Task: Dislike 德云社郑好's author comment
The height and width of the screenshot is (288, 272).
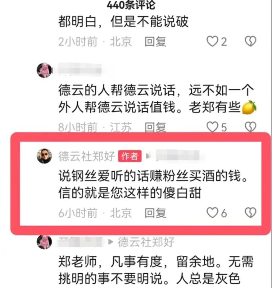Action: tap(250, 213)
